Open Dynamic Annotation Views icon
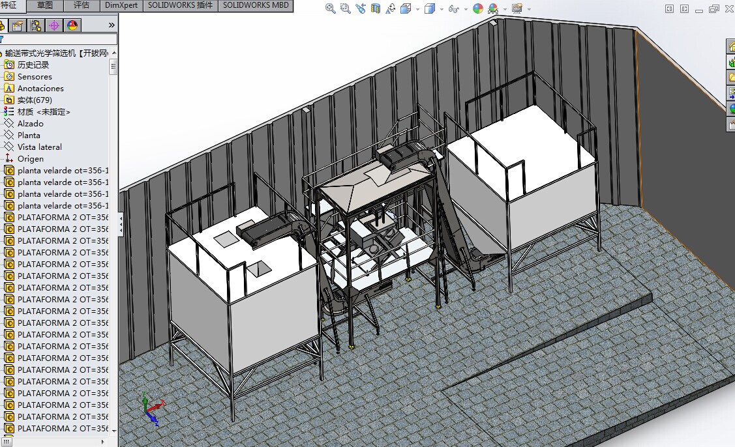This screenshot has width=735, height=447. pos(391,8)
